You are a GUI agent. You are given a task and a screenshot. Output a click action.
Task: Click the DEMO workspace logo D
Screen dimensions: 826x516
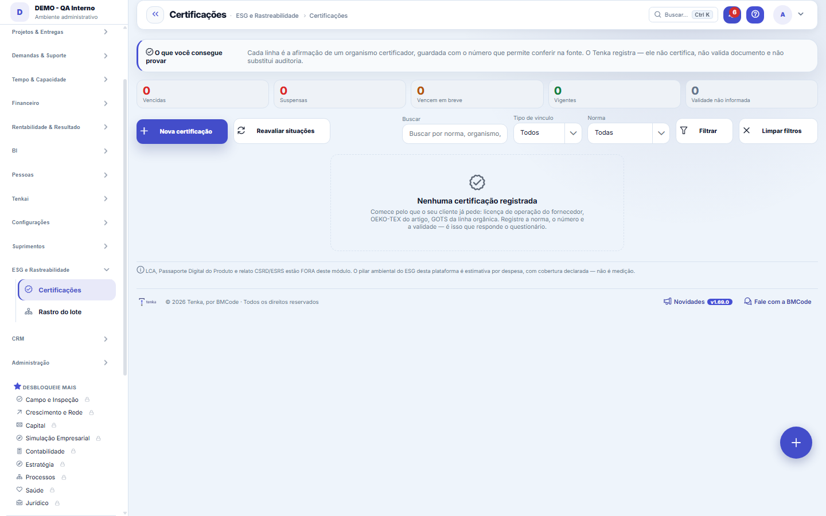click(x=20, y=12)
